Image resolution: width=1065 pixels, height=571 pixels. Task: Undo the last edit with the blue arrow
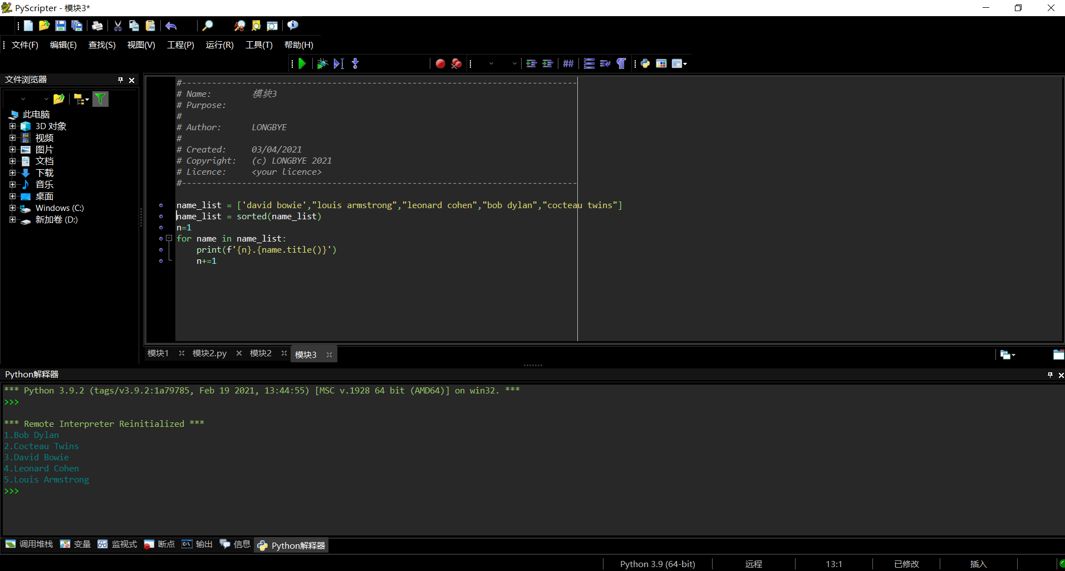[x=171, y=26]
